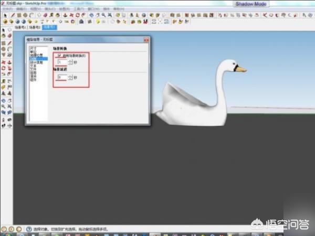This screenshot has width=315, height=236.
Task: Open the 文件 menu in menu bar
Action: click(x=6, y=9)
